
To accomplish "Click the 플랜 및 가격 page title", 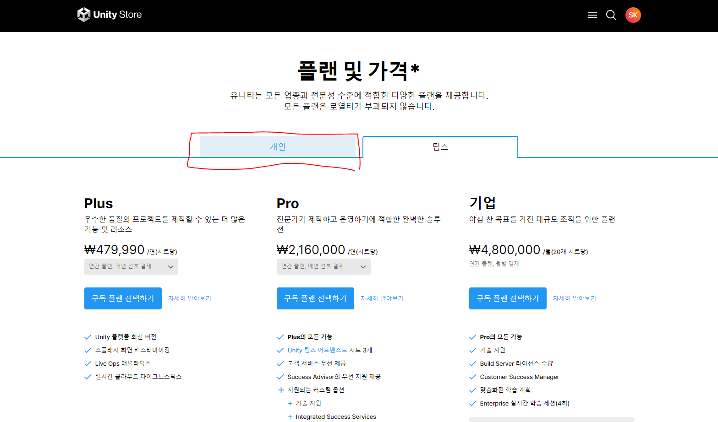I will (359, 70).
